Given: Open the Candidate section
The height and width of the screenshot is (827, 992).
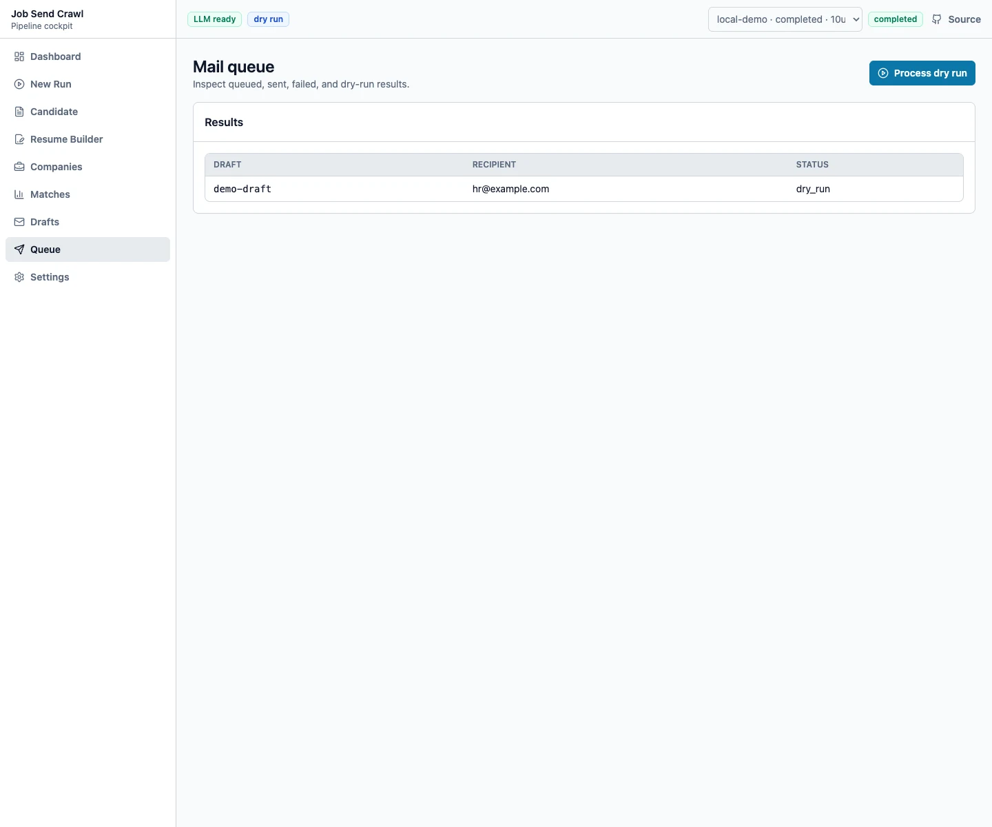Looking at the screenshot, I should coord(87,112).
